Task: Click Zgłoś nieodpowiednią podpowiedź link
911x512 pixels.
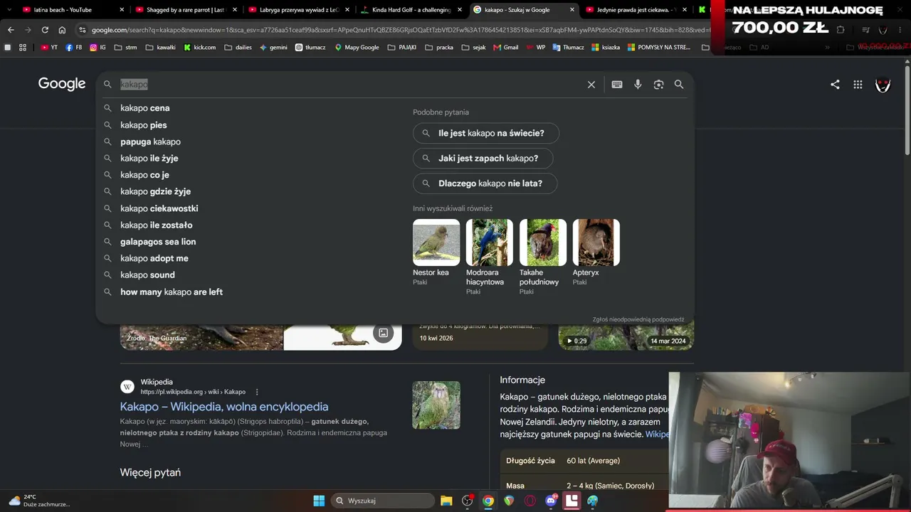Action: point(638,320)
